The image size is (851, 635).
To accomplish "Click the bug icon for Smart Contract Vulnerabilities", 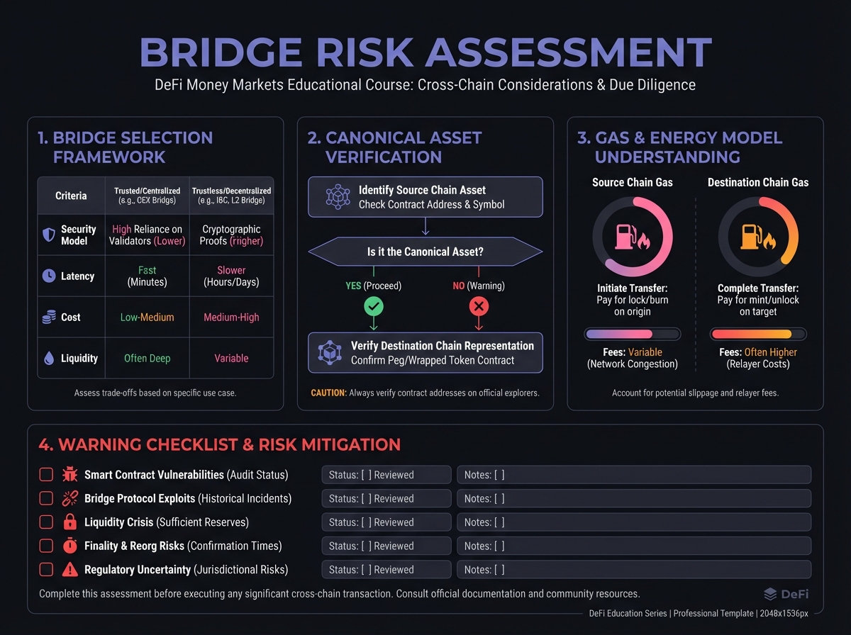I will point(70,475).
